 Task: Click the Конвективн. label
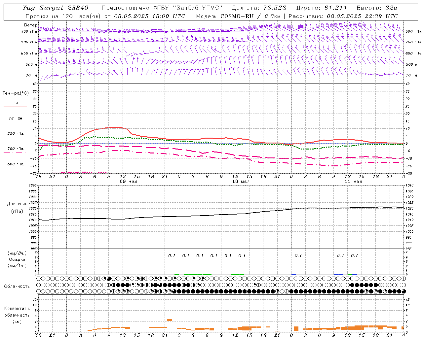click(17, 309)
